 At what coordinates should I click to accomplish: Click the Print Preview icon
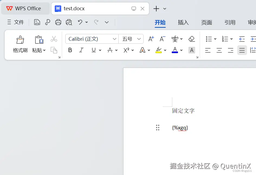click(69, 22)
